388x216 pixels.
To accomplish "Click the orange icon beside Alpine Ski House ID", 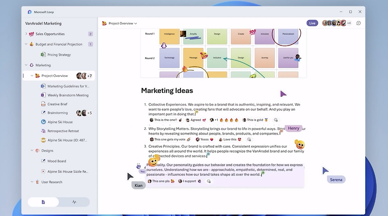I will point(43,140).
